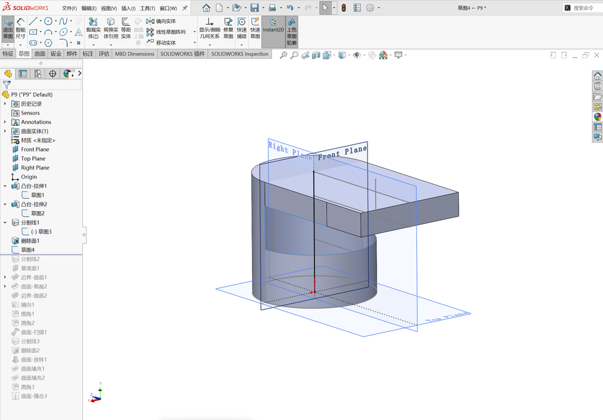Viewport: 603px width, 420px height.
Task: Collapse the 凸台-拉伸2 feature node
Action: coord(5,204)
